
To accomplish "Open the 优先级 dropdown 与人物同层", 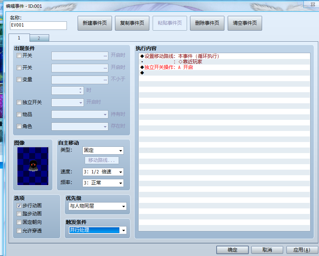I will [x=98, y=206].
